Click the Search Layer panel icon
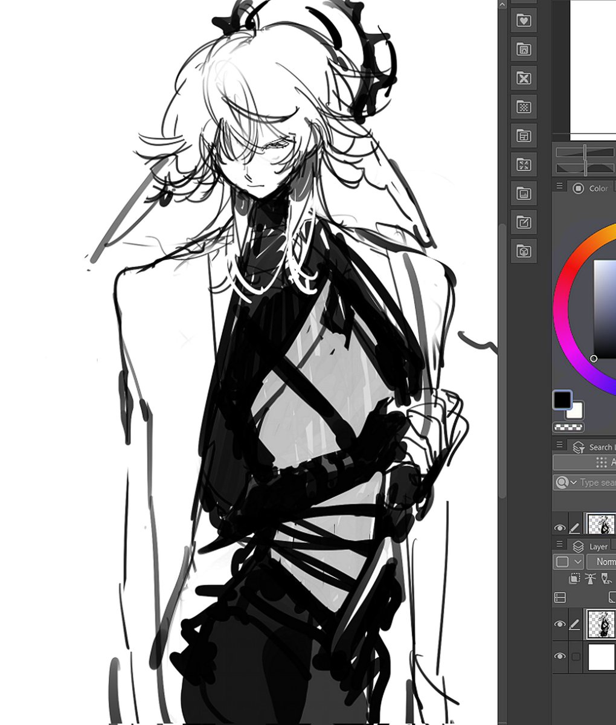The image size is (616, 725). coord(579,447)
